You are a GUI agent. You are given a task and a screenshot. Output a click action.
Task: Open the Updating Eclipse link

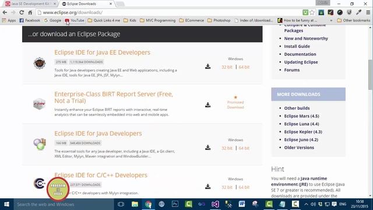click(301, 62)
